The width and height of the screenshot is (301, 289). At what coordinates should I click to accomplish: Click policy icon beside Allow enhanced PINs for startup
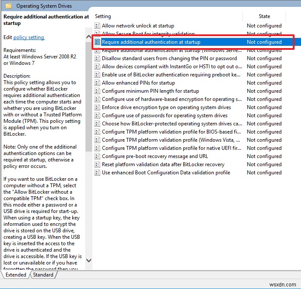98,83
